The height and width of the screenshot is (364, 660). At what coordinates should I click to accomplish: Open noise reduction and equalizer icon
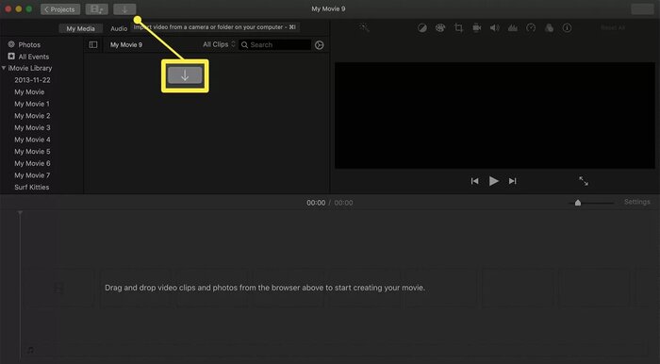pos(513,28)
